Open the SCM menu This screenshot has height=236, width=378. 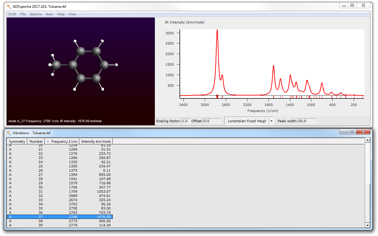coord(12,14)
